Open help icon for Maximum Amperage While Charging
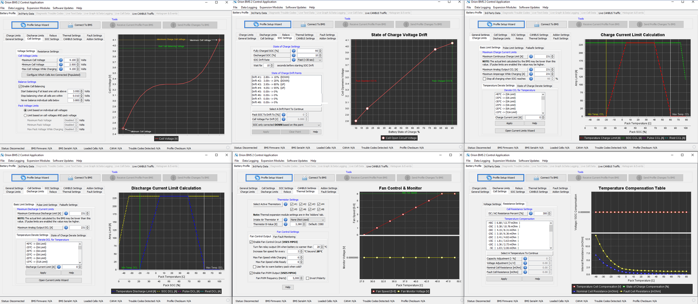Viewport: 698px width, 304px height. 531,74
